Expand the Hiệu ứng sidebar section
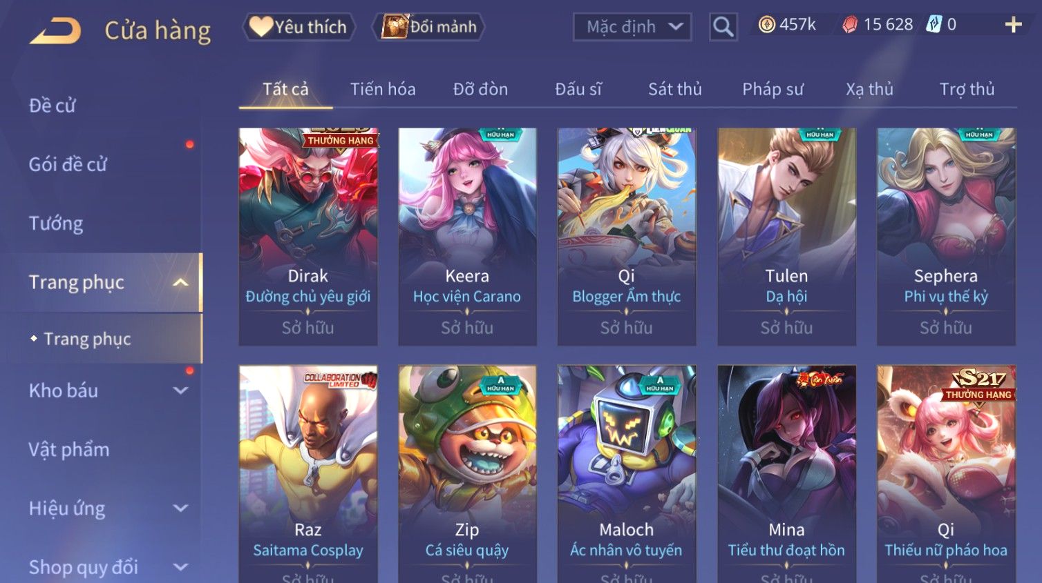 pos(180,508)
